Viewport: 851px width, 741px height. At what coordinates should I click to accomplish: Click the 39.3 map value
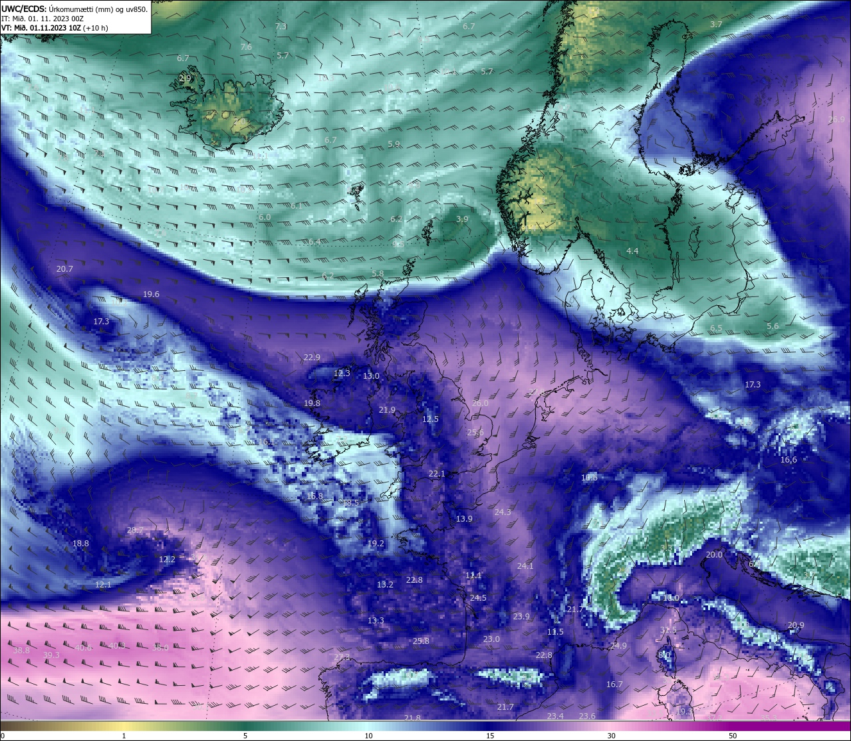[51, 655]
